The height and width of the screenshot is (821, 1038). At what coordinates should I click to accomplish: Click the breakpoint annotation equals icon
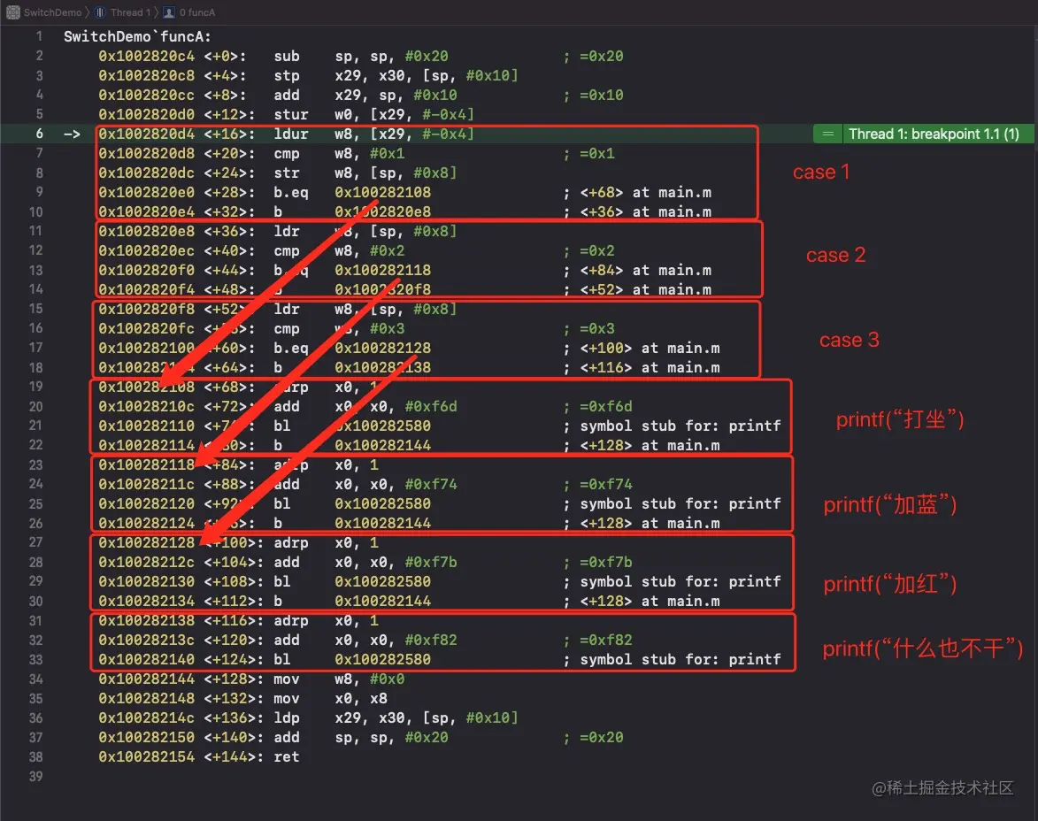(x=827, y=134)
